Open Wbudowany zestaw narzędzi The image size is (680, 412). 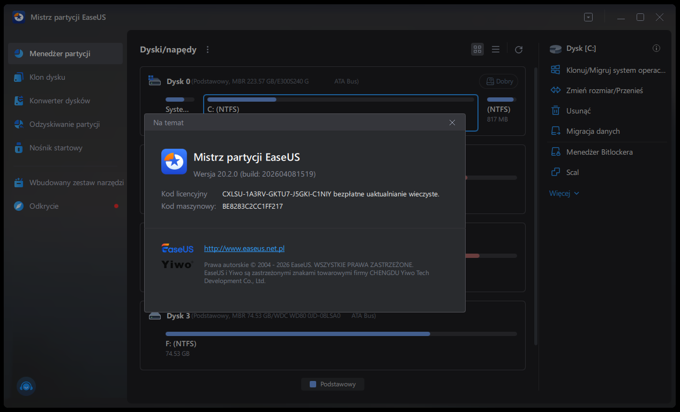[65, 182]
